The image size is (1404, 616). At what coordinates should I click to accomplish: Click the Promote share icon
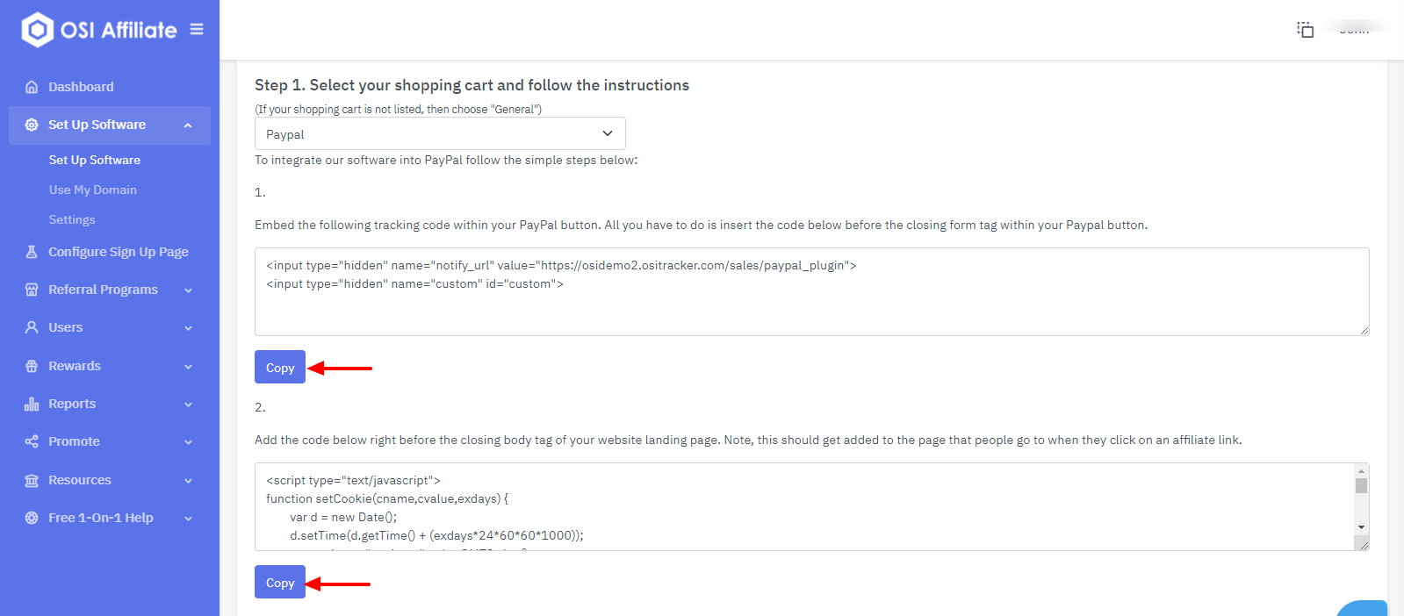[x=32, y=441]
